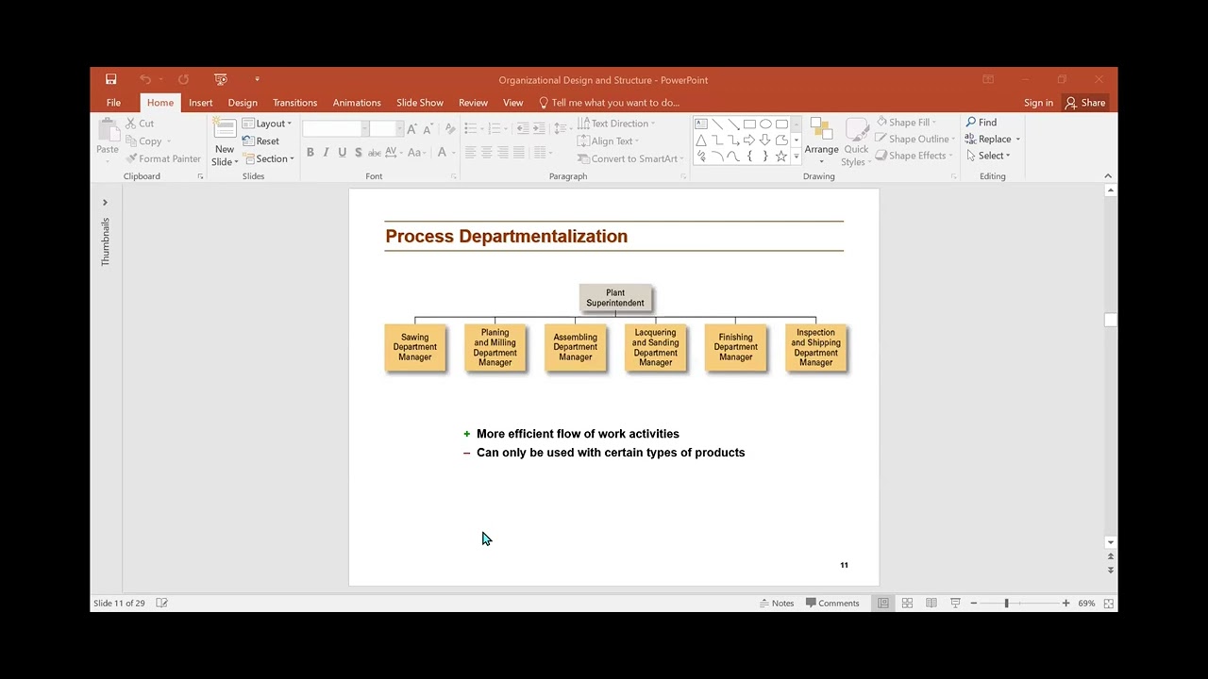The height and width of the screenshot is (679, 1208).
Task: Open the Select dropdown in Editing
Action: click(x=988, y=156)
